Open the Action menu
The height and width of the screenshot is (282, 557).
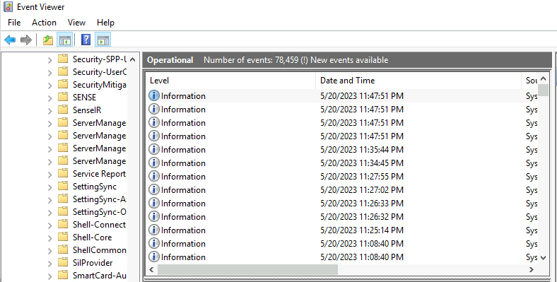(44, 23)
